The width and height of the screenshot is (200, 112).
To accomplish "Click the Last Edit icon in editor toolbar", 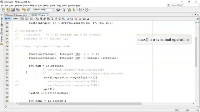I will tap(22, 19).
